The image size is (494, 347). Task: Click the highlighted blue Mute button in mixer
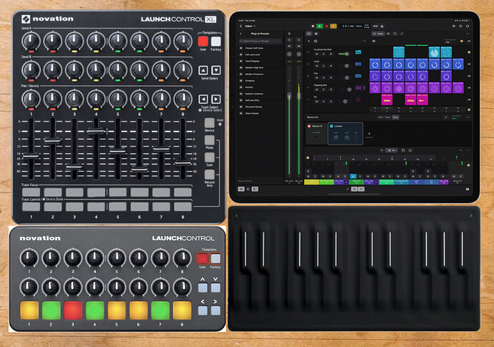coord(353,176)
